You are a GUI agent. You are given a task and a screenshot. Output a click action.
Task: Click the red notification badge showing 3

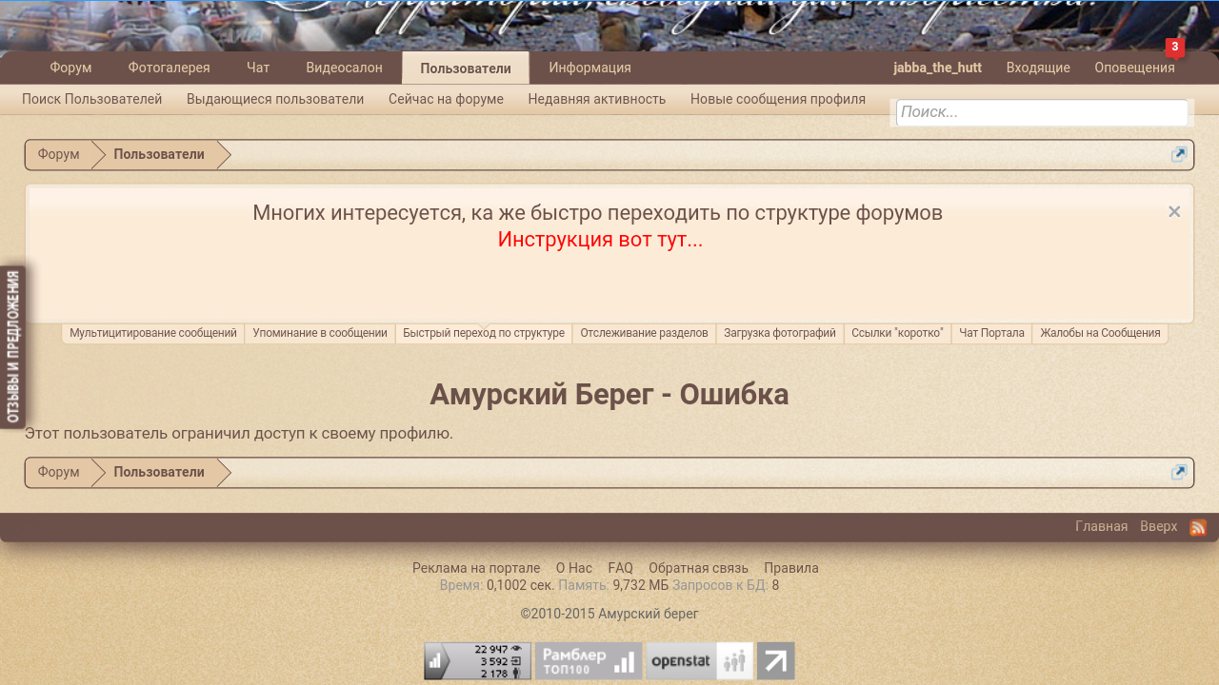[x=1175, y=47]
